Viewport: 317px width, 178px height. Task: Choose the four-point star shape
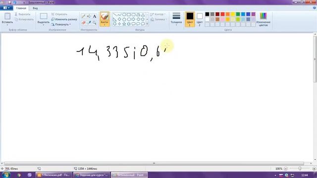coord(119,24)
